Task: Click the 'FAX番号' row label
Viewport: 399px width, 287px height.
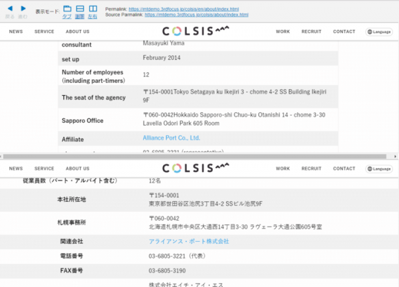Action: [x=72, y=271]
